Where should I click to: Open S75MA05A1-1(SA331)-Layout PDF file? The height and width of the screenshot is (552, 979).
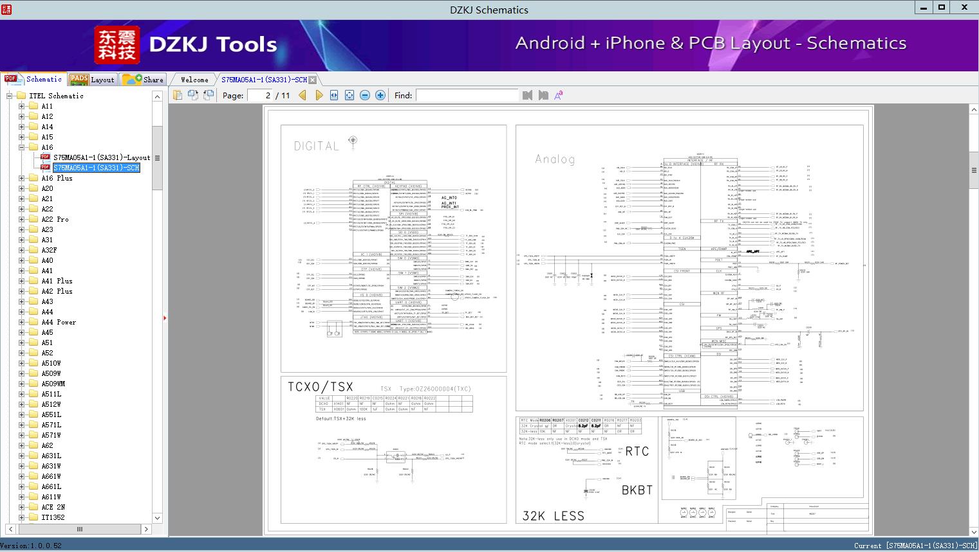coord(101,157)
